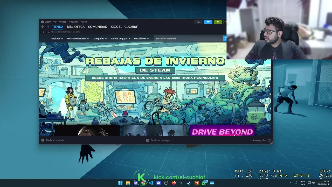Open the Ver menu in Steam
The width and height of the screenshot is (332, 187).
[55, 22]
